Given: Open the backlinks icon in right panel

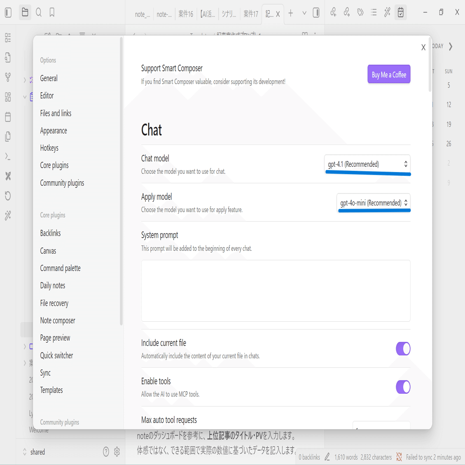Looking at the screenshot, I should (x=333, y=12).
